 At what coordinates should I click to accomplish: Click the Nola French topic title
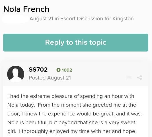[x=26, y=9]
